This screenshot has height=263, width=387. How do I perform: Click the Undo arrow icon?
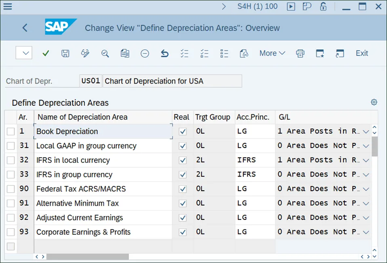point(164,53)
